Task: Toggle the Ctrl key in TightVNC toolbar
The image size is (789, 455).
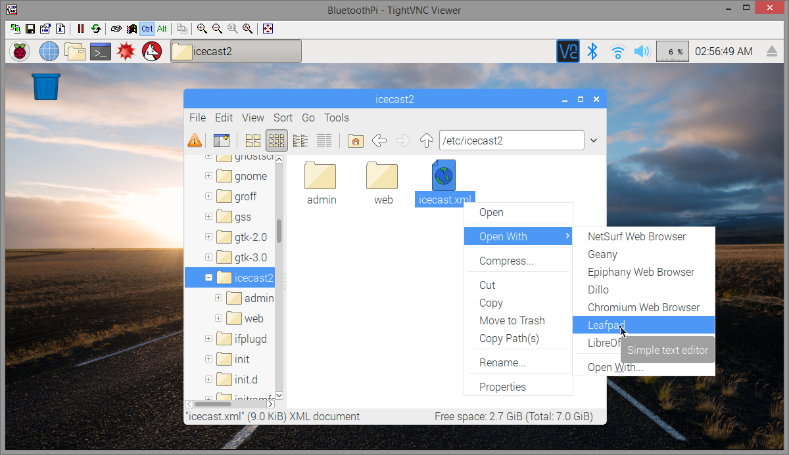Action: [x=147, y=29]
